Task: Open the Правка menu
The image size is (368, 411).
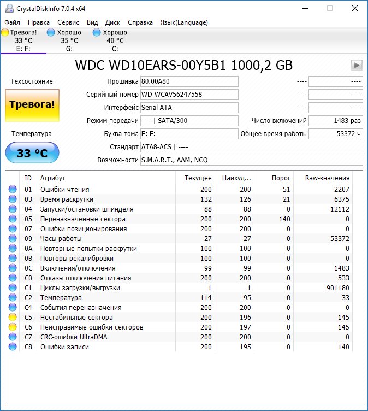Action: 39,22
